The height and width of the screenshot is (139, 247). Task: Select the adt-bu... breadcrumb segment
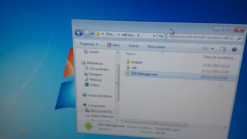[129, 35]
